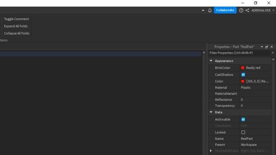Open the notifications bell

tap(210, 10)
